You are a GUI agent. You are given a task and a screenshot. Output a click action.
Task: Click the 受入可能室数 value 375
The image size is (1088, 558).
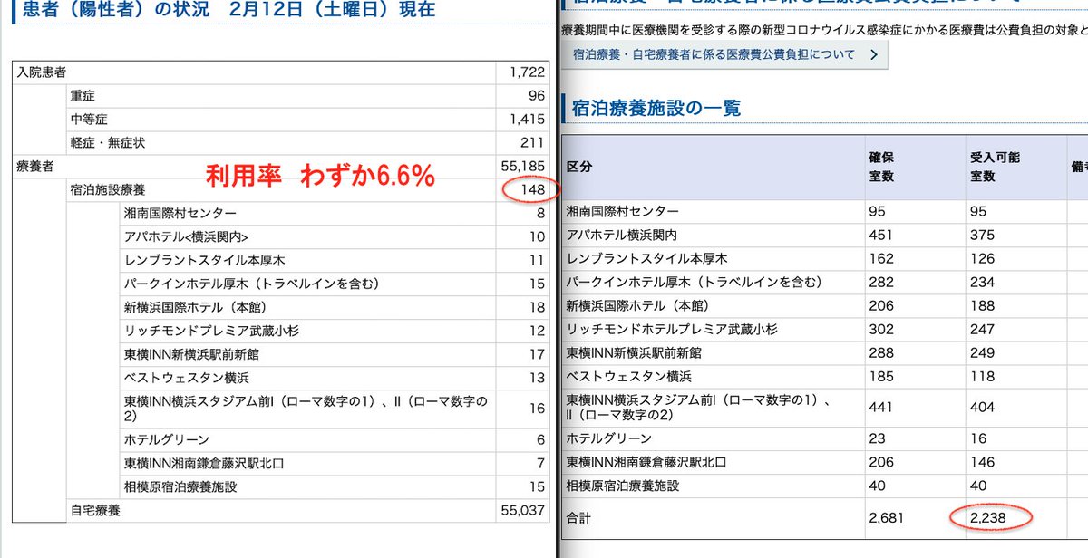(982, 235)
